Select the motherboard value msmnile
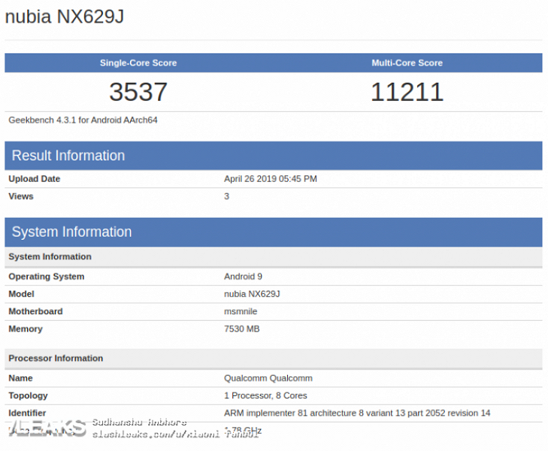The image size is (548, 451). [241, 312]
